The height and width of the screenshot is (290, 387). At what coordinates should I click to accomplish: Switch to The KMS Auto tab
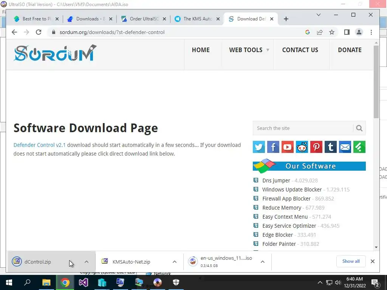pyautogui.click(x=197, y=19)
